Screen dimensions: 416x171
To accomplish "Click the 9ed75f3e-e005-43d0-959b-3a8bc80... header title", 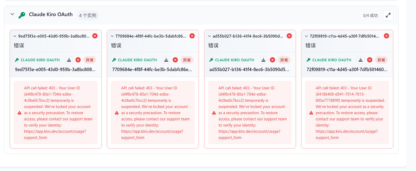I will pos(54,36).
